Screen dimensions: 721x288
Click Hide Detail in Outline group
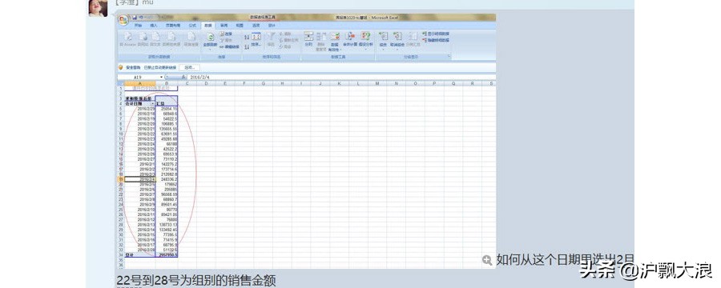pos(436,41)
